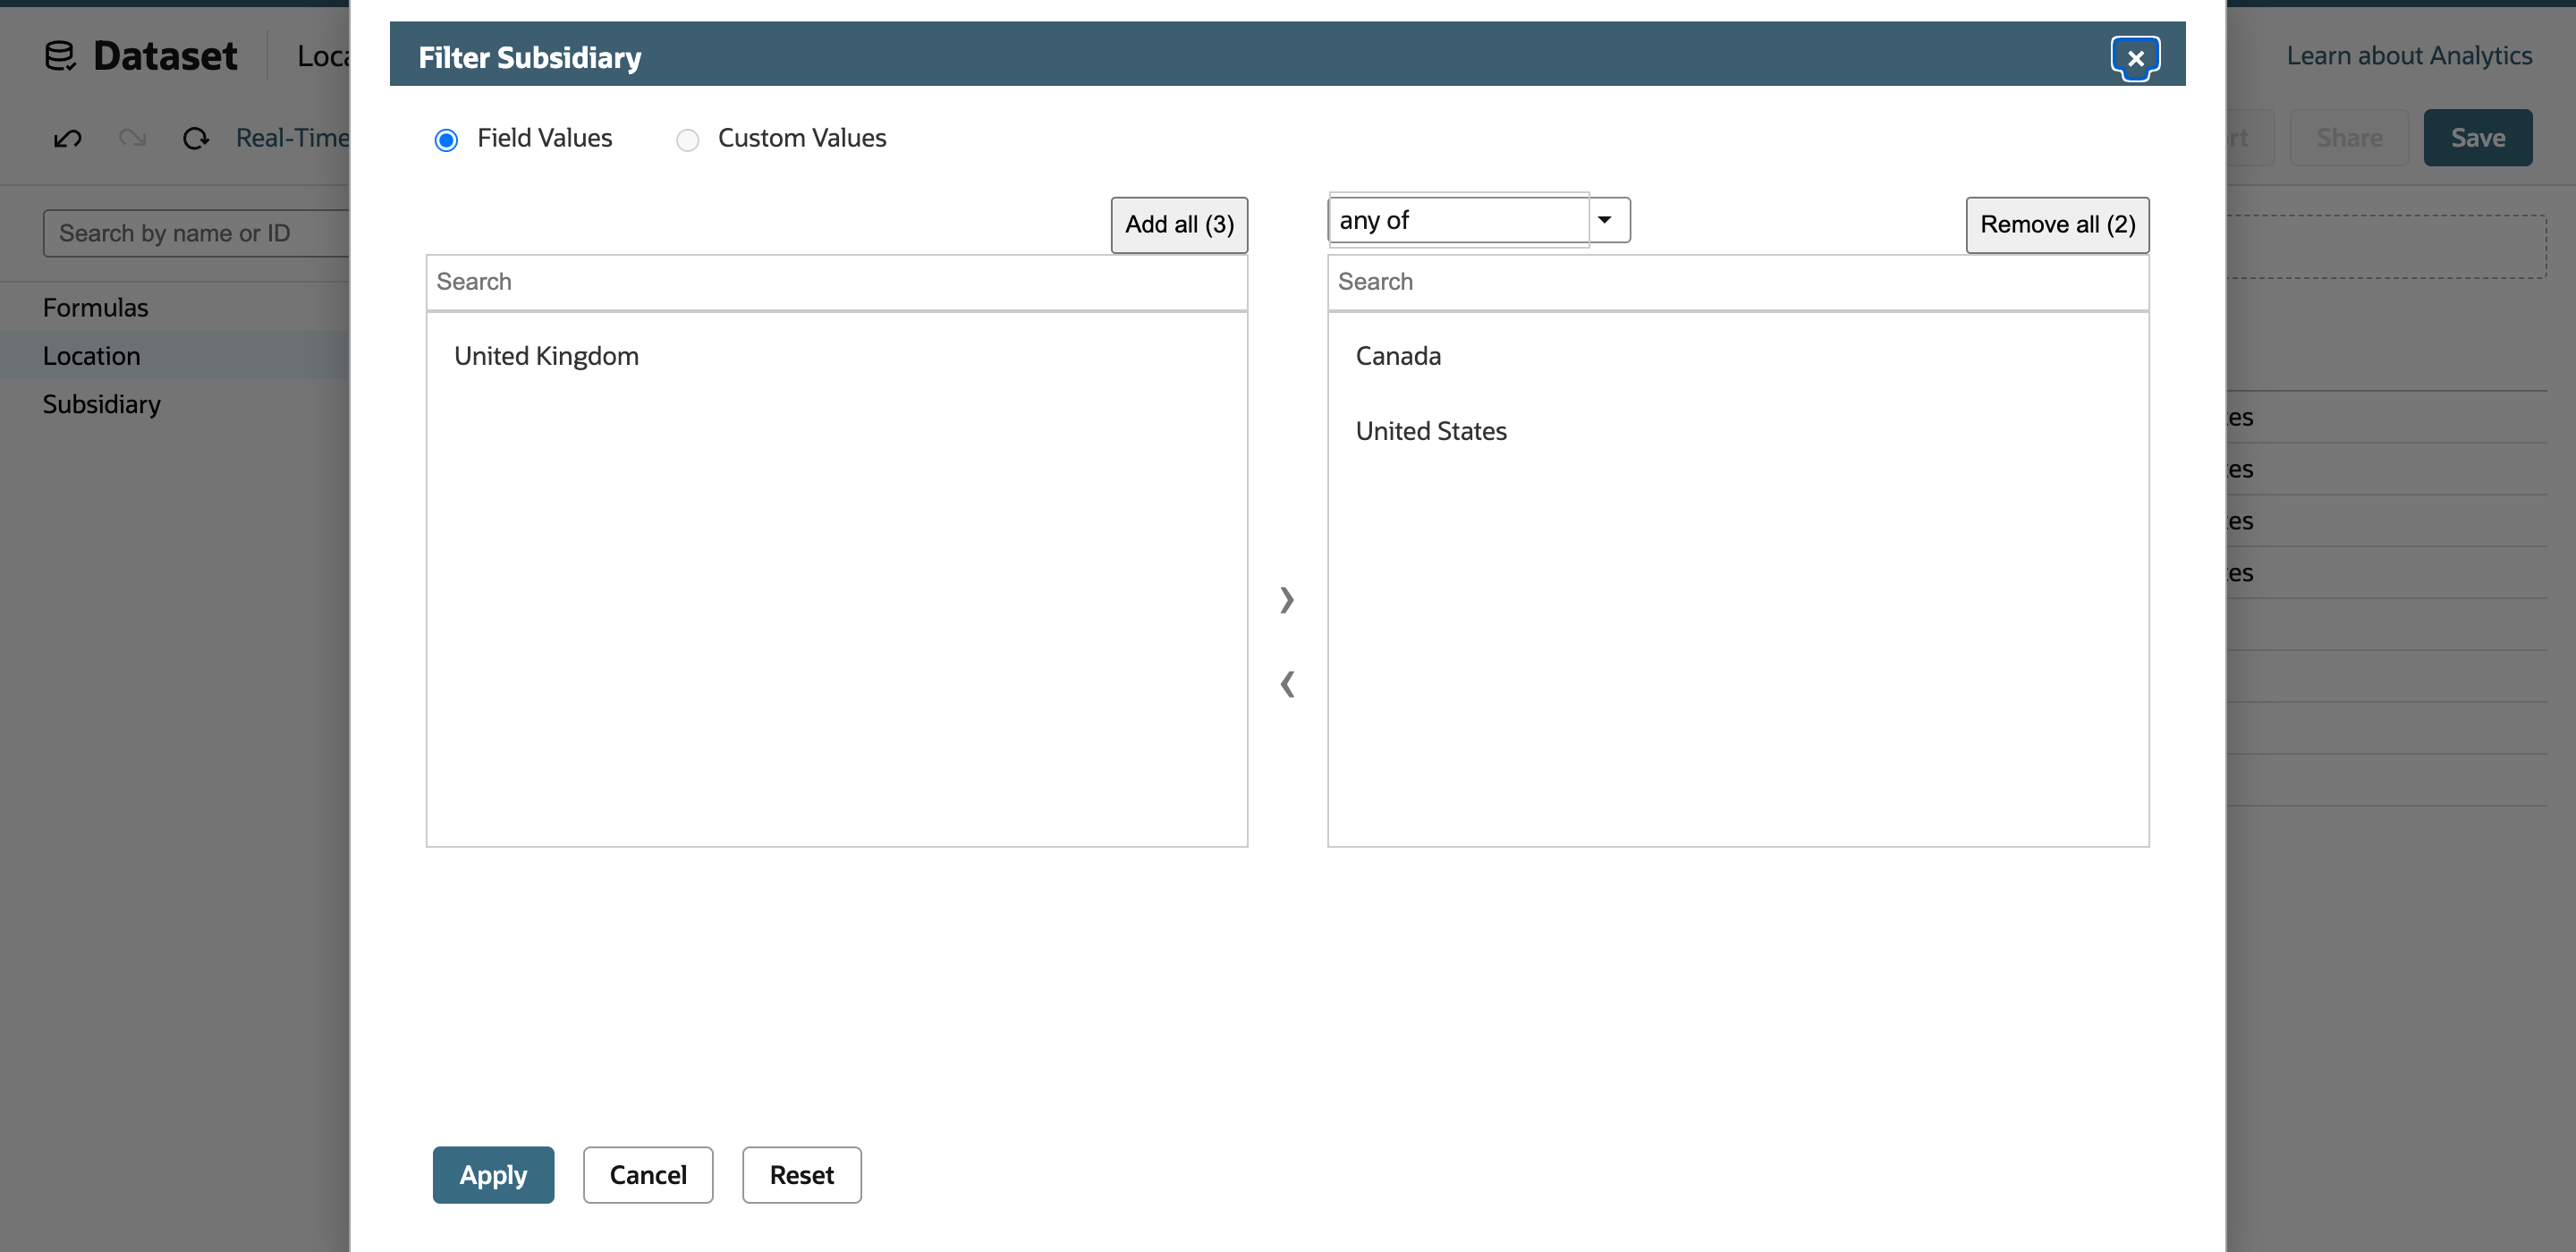Click the Search by name or ID field
Viewport: 2576px width, 1252px height.
coord(196,233)
